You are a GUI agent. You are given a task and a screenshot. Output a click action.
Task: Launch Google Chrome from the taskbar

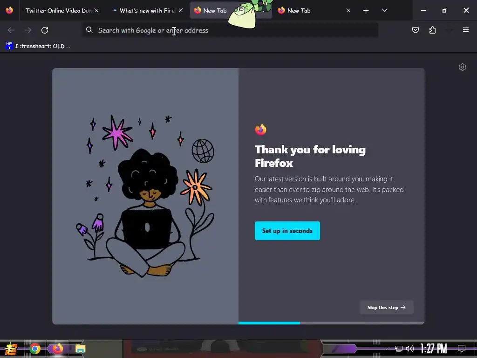pos(34,349)
